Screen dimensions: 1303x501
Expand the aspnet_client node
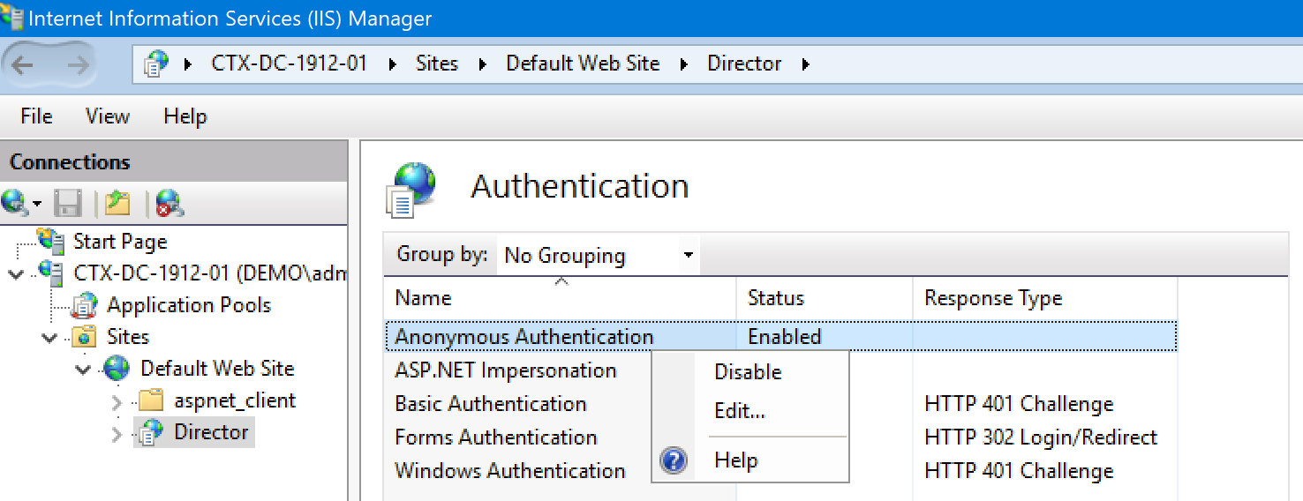point(117,401)
